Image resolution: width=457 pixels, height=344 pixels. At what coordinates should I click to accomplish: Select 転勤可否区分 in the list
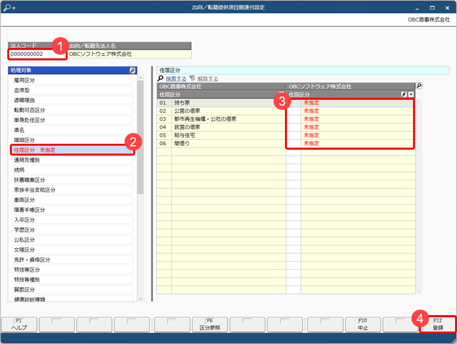(x=72, y=110)
